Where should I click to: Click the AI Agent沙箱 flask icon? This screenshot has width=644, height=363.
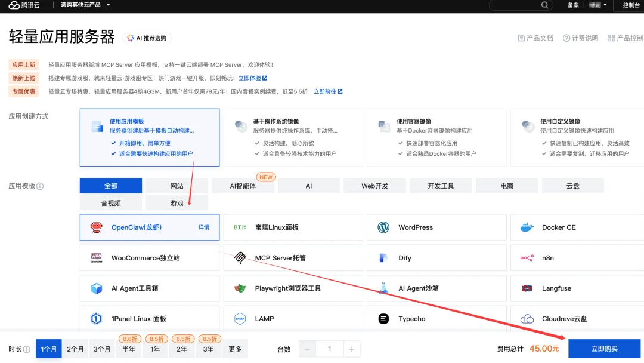383,288
